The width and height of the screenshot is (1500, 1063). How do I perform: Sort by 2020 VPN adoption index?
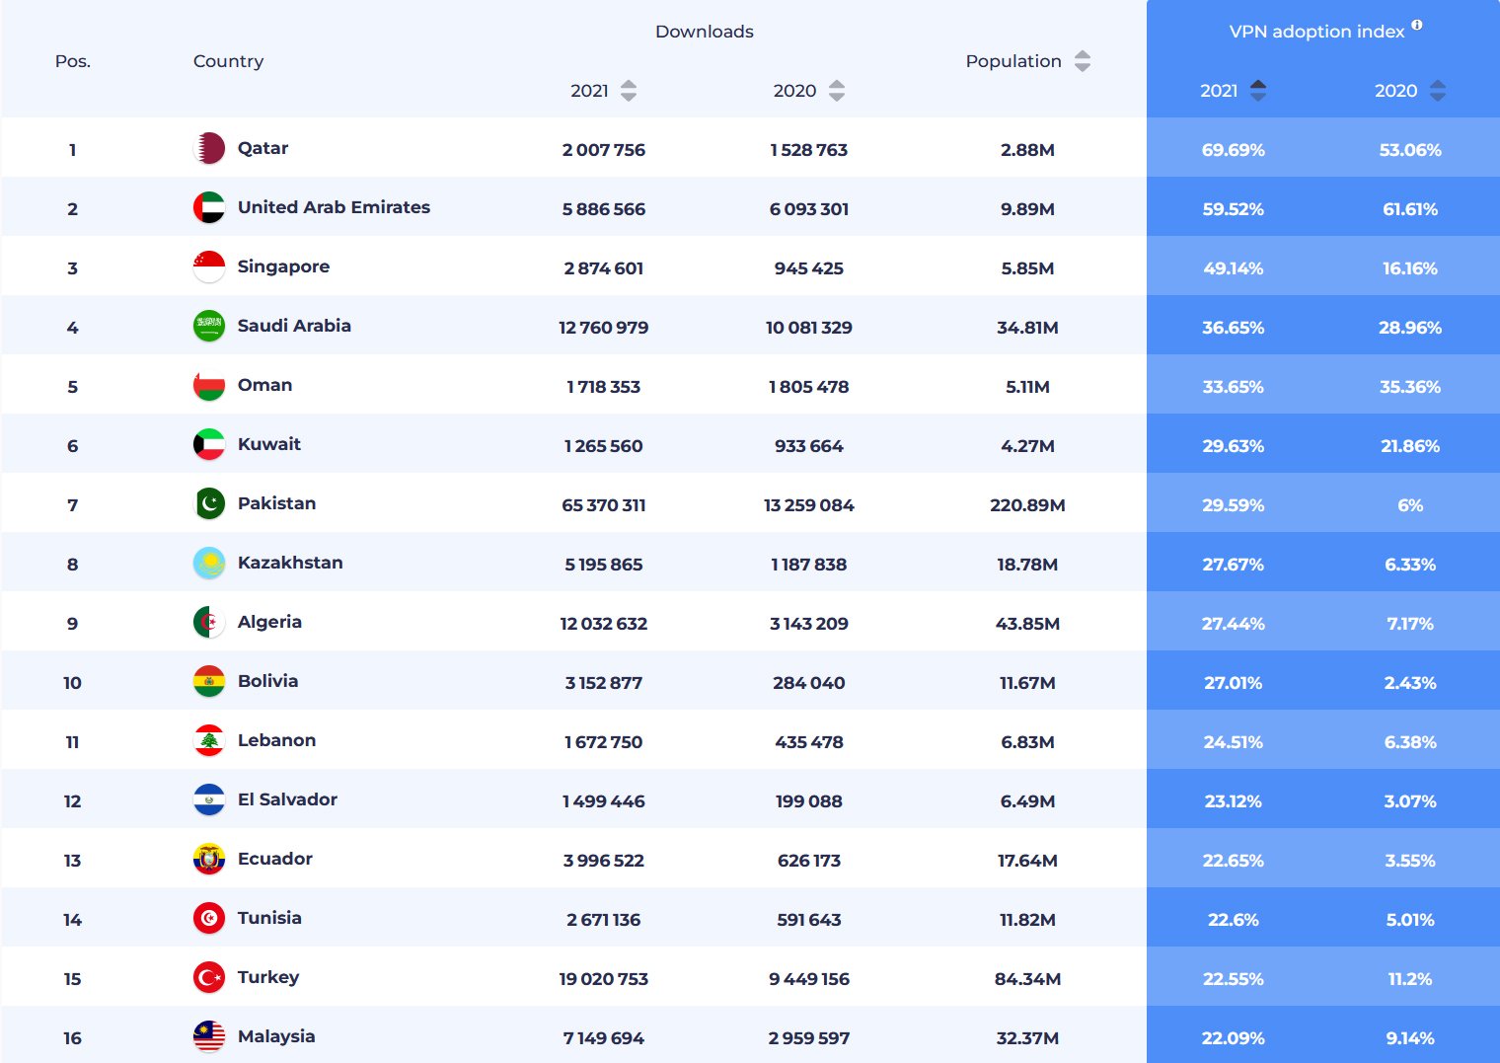(x=1437, y=91)
